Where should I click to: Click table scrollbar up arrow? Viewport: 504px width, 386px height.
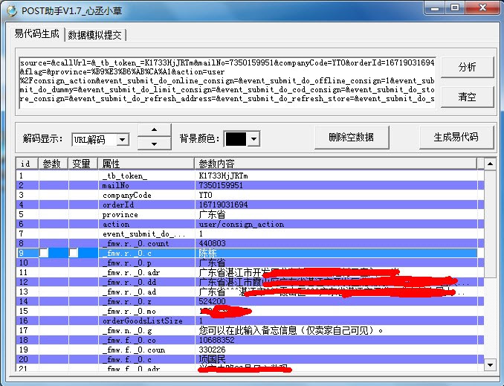click(x=490, y=164)
